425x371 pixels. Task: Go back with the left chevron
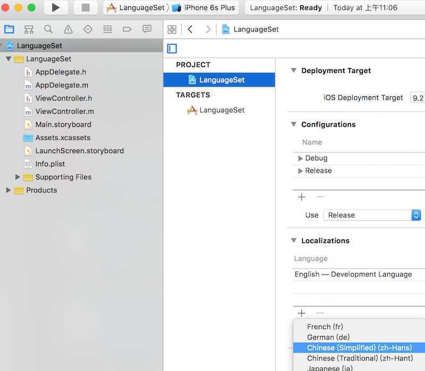click(x=190, y=29)
